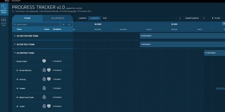This screenshot has height=112, width=225.
Task: Switch to Release View sidebar icon
Action: (x=4, y=22)
